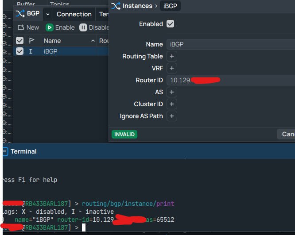Open the Buffer tab in log window
Viewport: 295px width, 235px height.
tap(26, 4)
